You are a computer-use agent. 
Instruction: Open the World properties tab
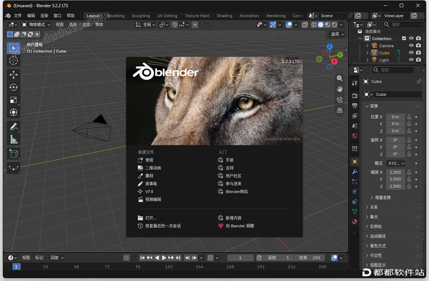(355, 136)
